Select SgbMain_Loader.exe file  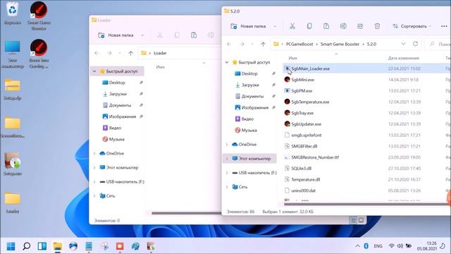point(310,68)
